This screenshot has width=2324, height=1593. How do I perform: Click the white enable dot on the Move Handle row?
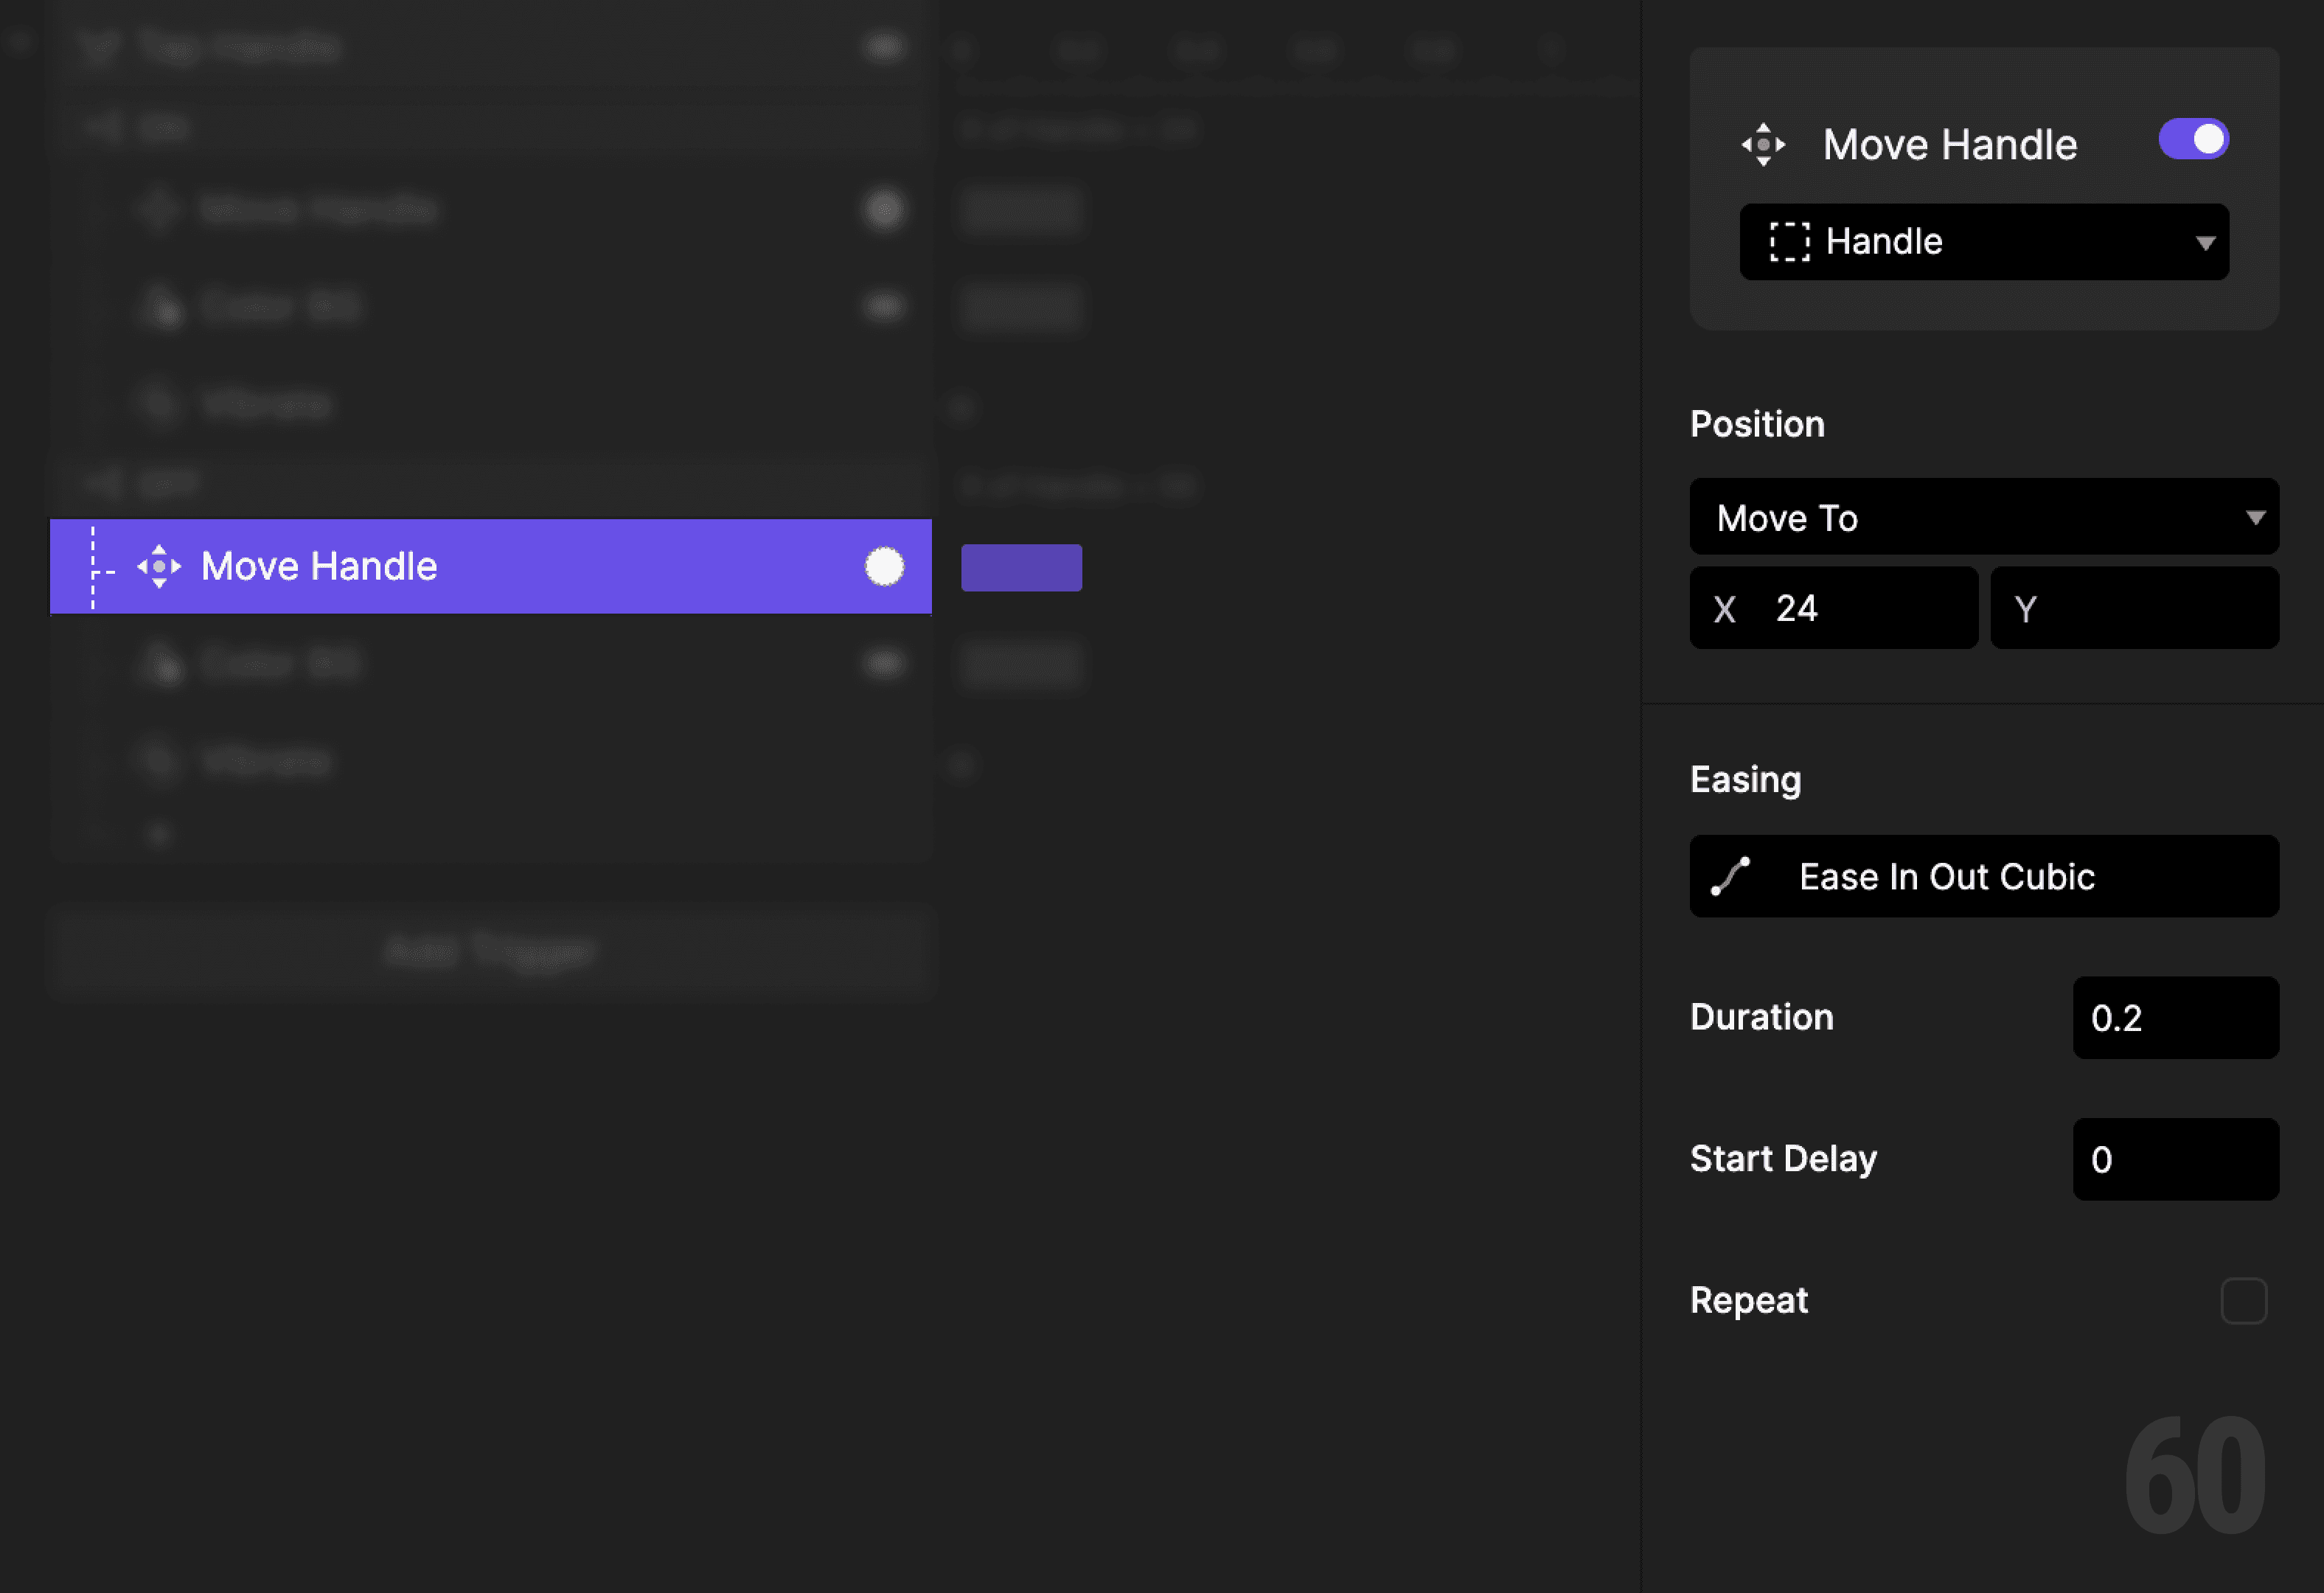click(x=884, y=566)
